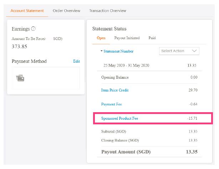The image size is (219, 169).
Task: Click the 373.85 earnings amount
Action: point(20,47)
